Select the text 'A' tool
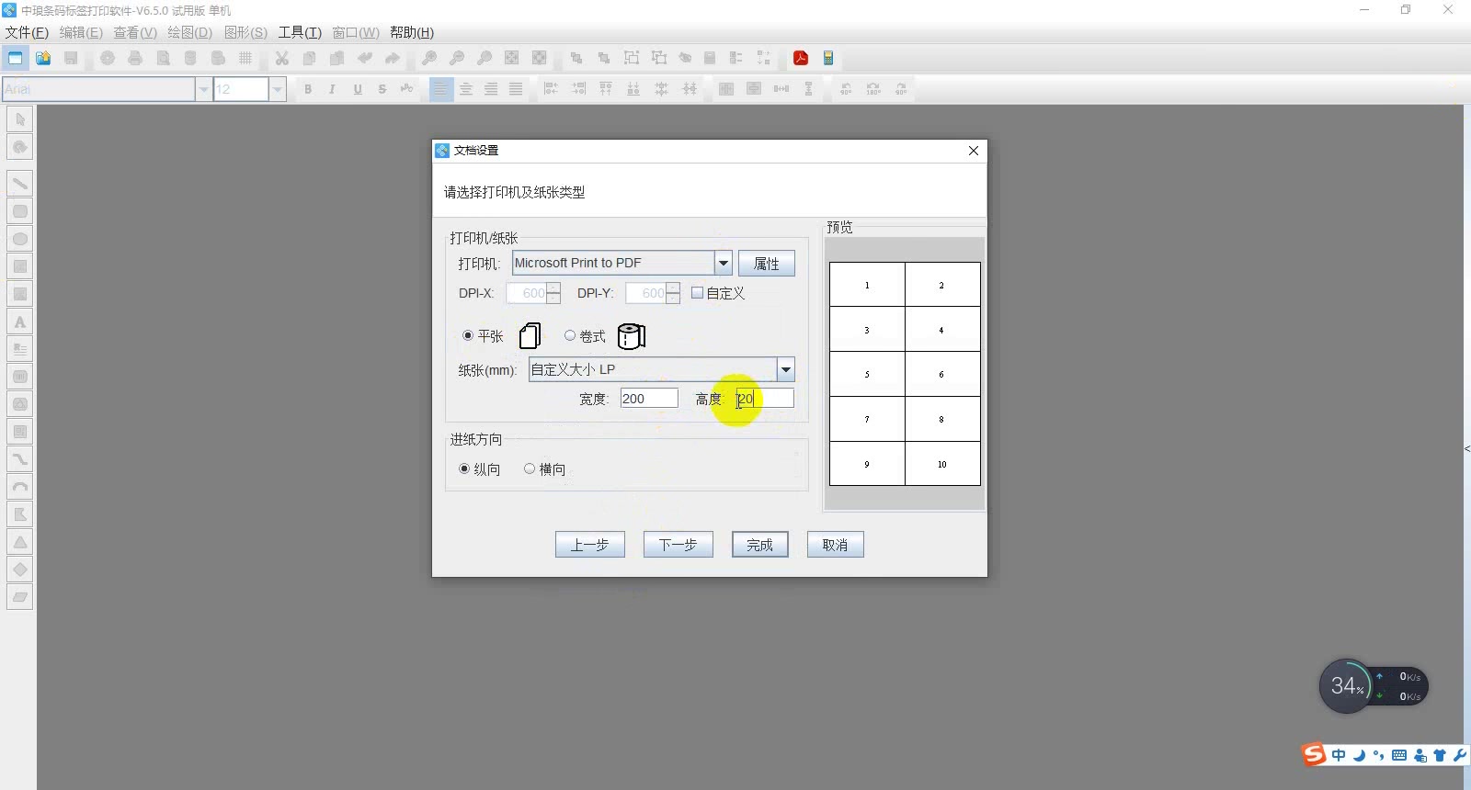The width and height of the screenshot is (1471, 790). (x=20, y=322)
